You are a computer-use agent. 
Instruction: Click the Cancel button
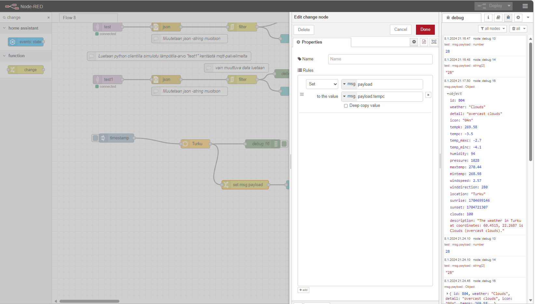click(401, 30)
